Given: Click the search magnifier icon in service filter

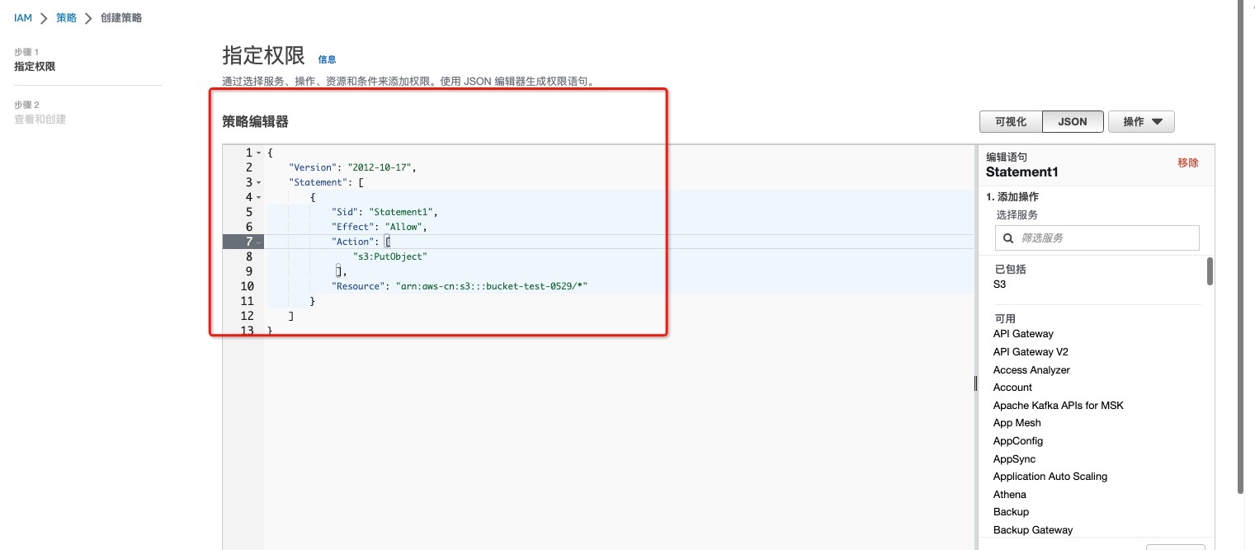Looking at the screenshot, I should tap(1007, 237).
